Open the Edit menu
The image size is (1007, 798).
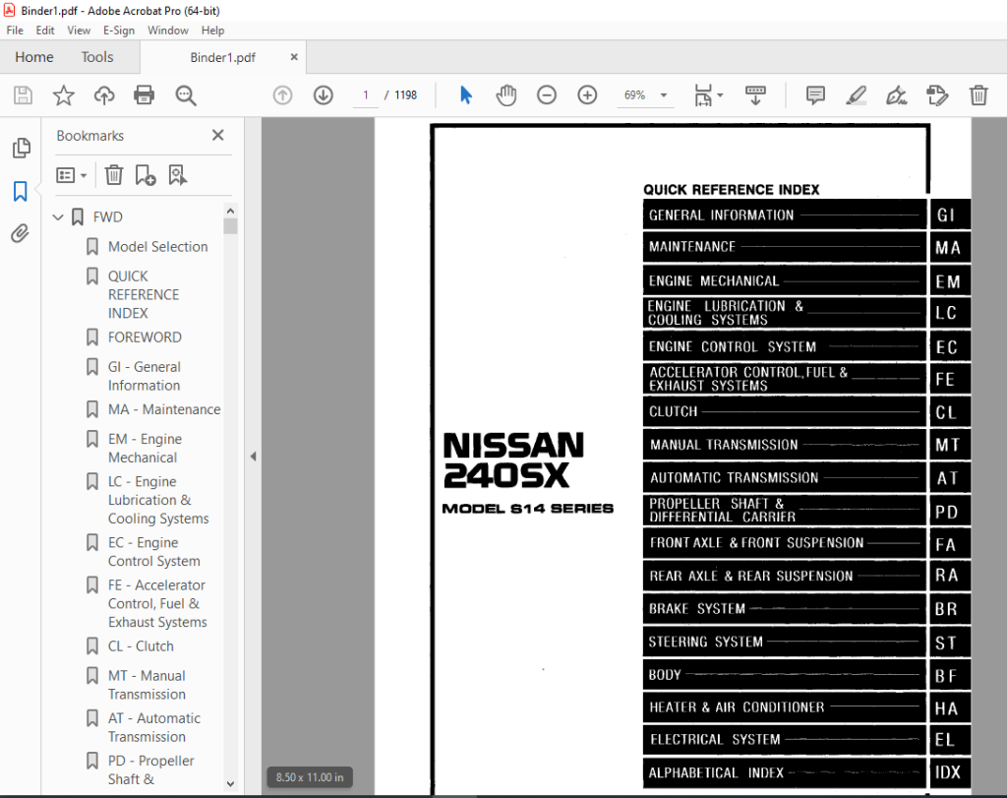(x=45, y=31)
